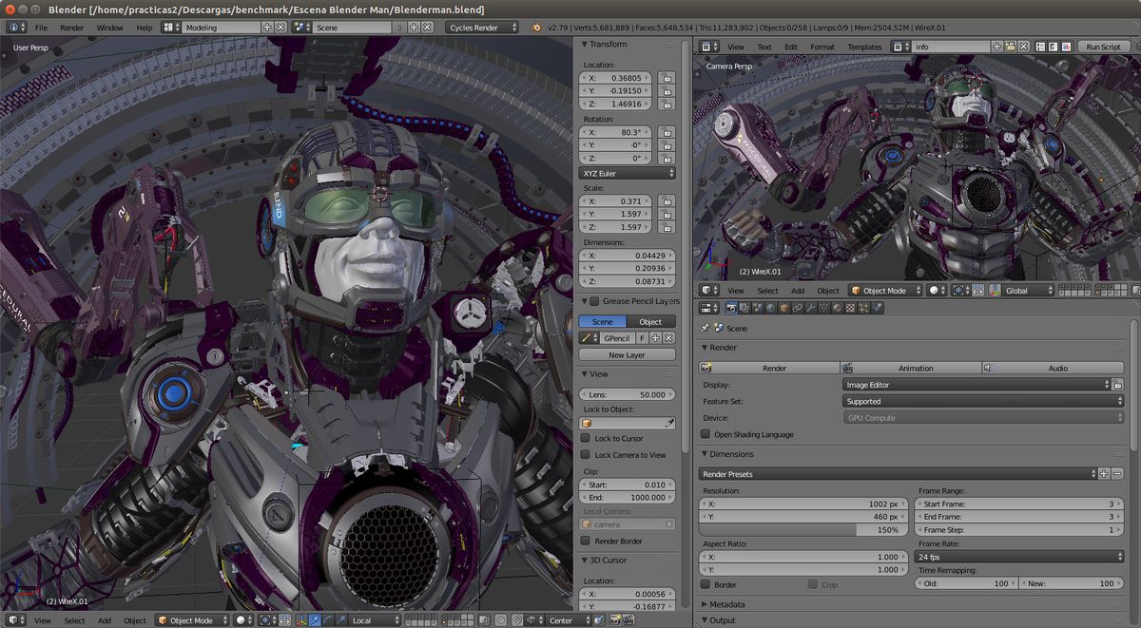Open the Render tab in the properties editor
The width and height of the screenshot is (1141, 628).
732,308
